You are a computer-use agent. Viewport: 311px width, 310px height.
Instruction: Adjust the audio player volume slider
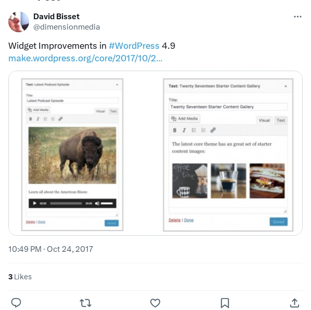point(107,204)
